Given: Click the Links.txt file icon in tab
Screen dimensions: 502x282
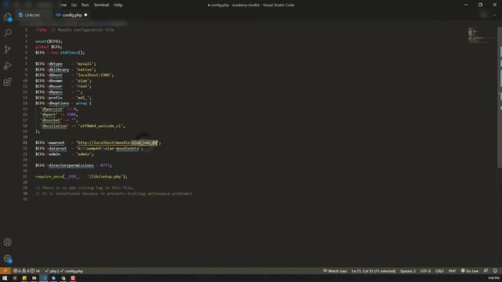Looking at the screenshot, I should [21, 15].
